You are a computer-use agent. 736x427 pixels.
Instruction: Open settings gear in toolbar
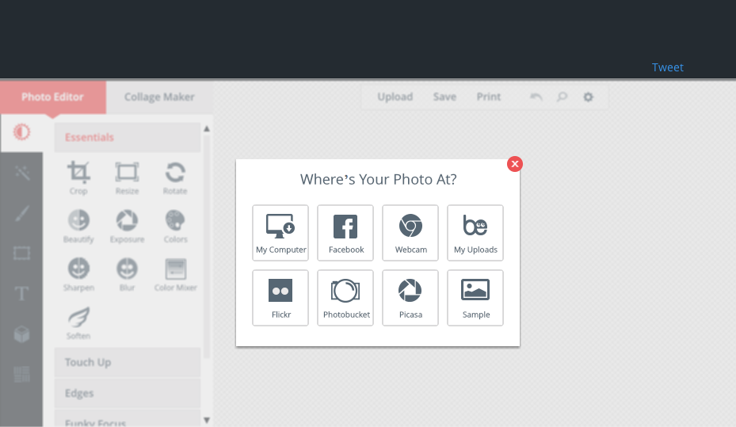(588, 97)
